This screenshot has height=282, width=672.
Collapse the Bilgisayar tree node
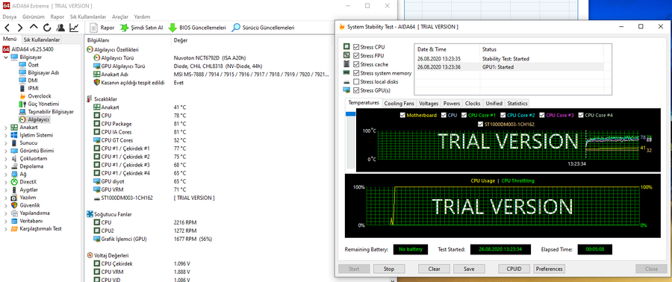[5, 57]
